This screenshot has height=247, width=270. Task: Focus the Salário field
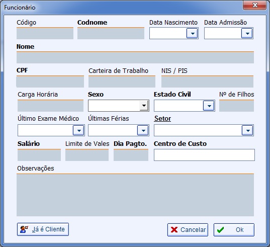tap(39, 155)
